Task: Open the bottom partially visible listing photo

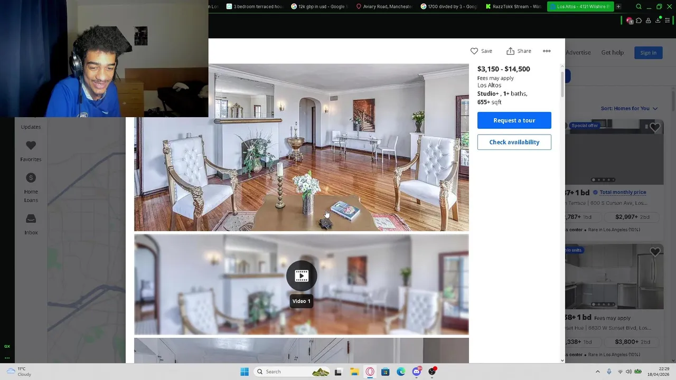Action: tap(301, 350)
